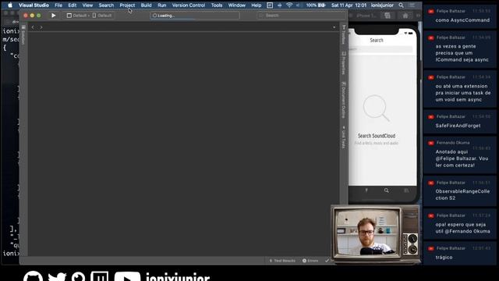Open the Edit menu

(73, 5)
